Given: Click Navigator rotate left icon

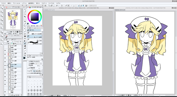Looking at the screenshot, I should [x=14, y=34].
